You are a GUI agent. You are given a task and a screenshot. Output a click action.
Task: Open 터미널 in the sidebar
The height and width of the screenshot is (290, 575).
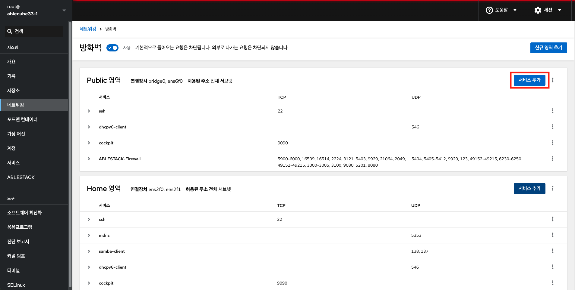[34, 270]
